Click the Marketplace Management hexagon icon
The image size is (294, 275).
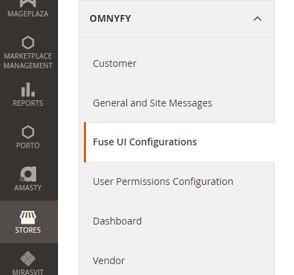(x=28, y=43)
